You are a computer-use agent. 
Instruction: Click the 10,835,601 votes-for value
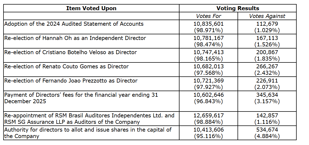[x=208, y=24]
